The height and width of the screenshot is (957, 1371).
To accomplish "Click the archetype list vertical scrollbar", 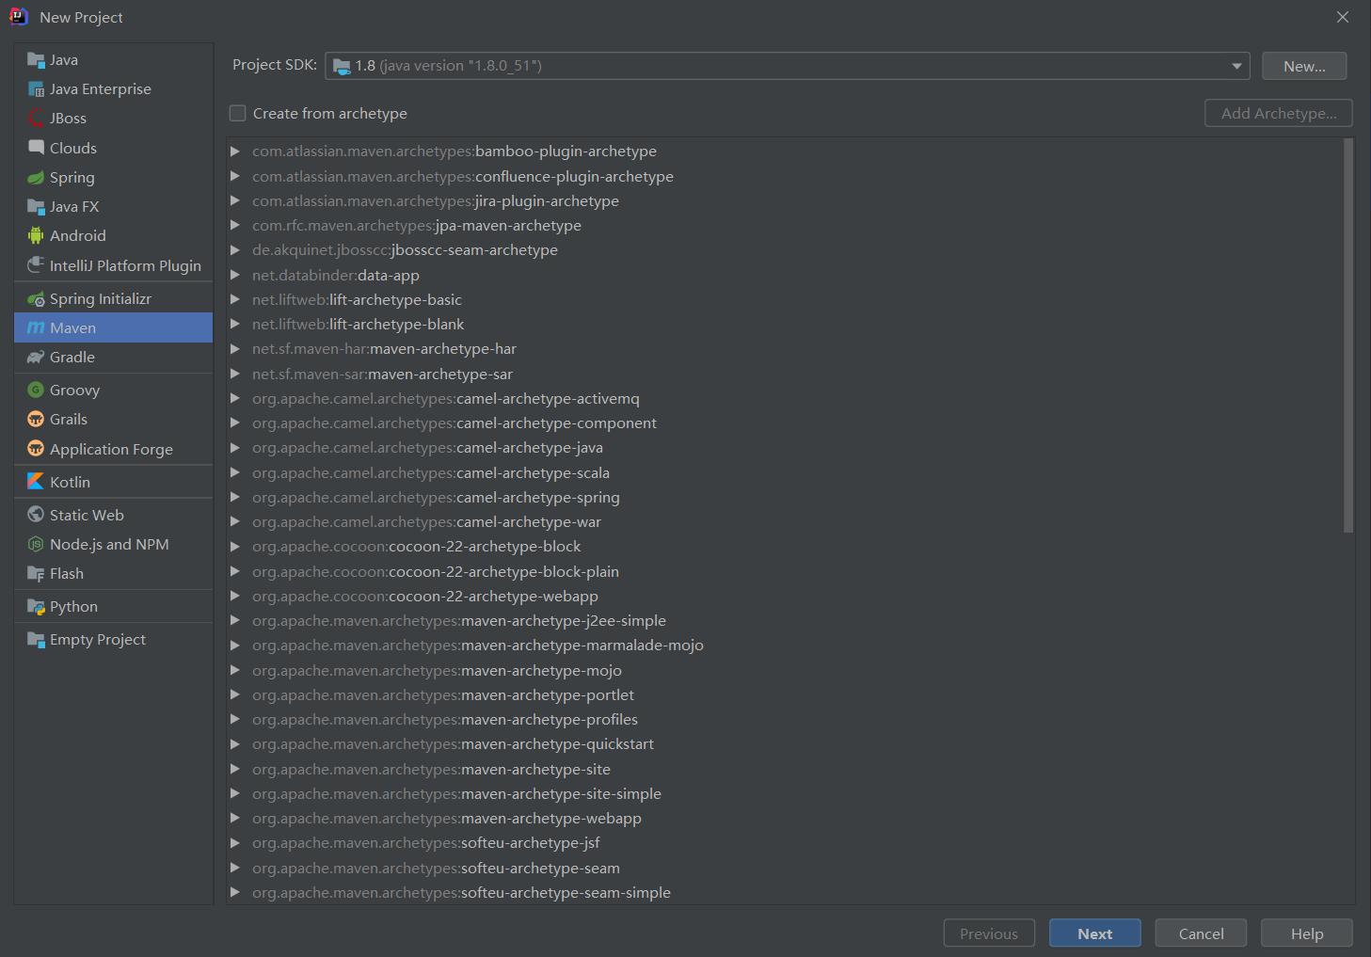I will pos(1348,336).
